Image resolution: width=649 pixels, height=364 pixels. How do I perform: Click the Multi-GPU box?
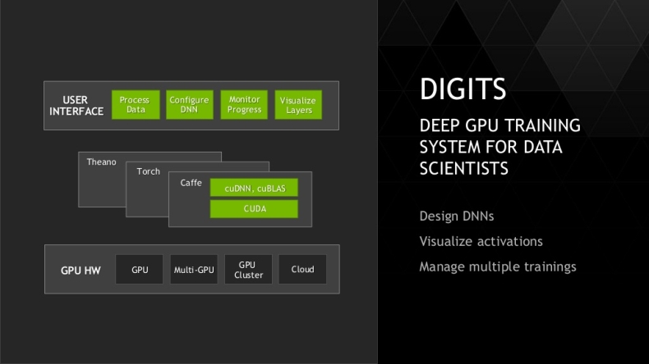(194, 270)
